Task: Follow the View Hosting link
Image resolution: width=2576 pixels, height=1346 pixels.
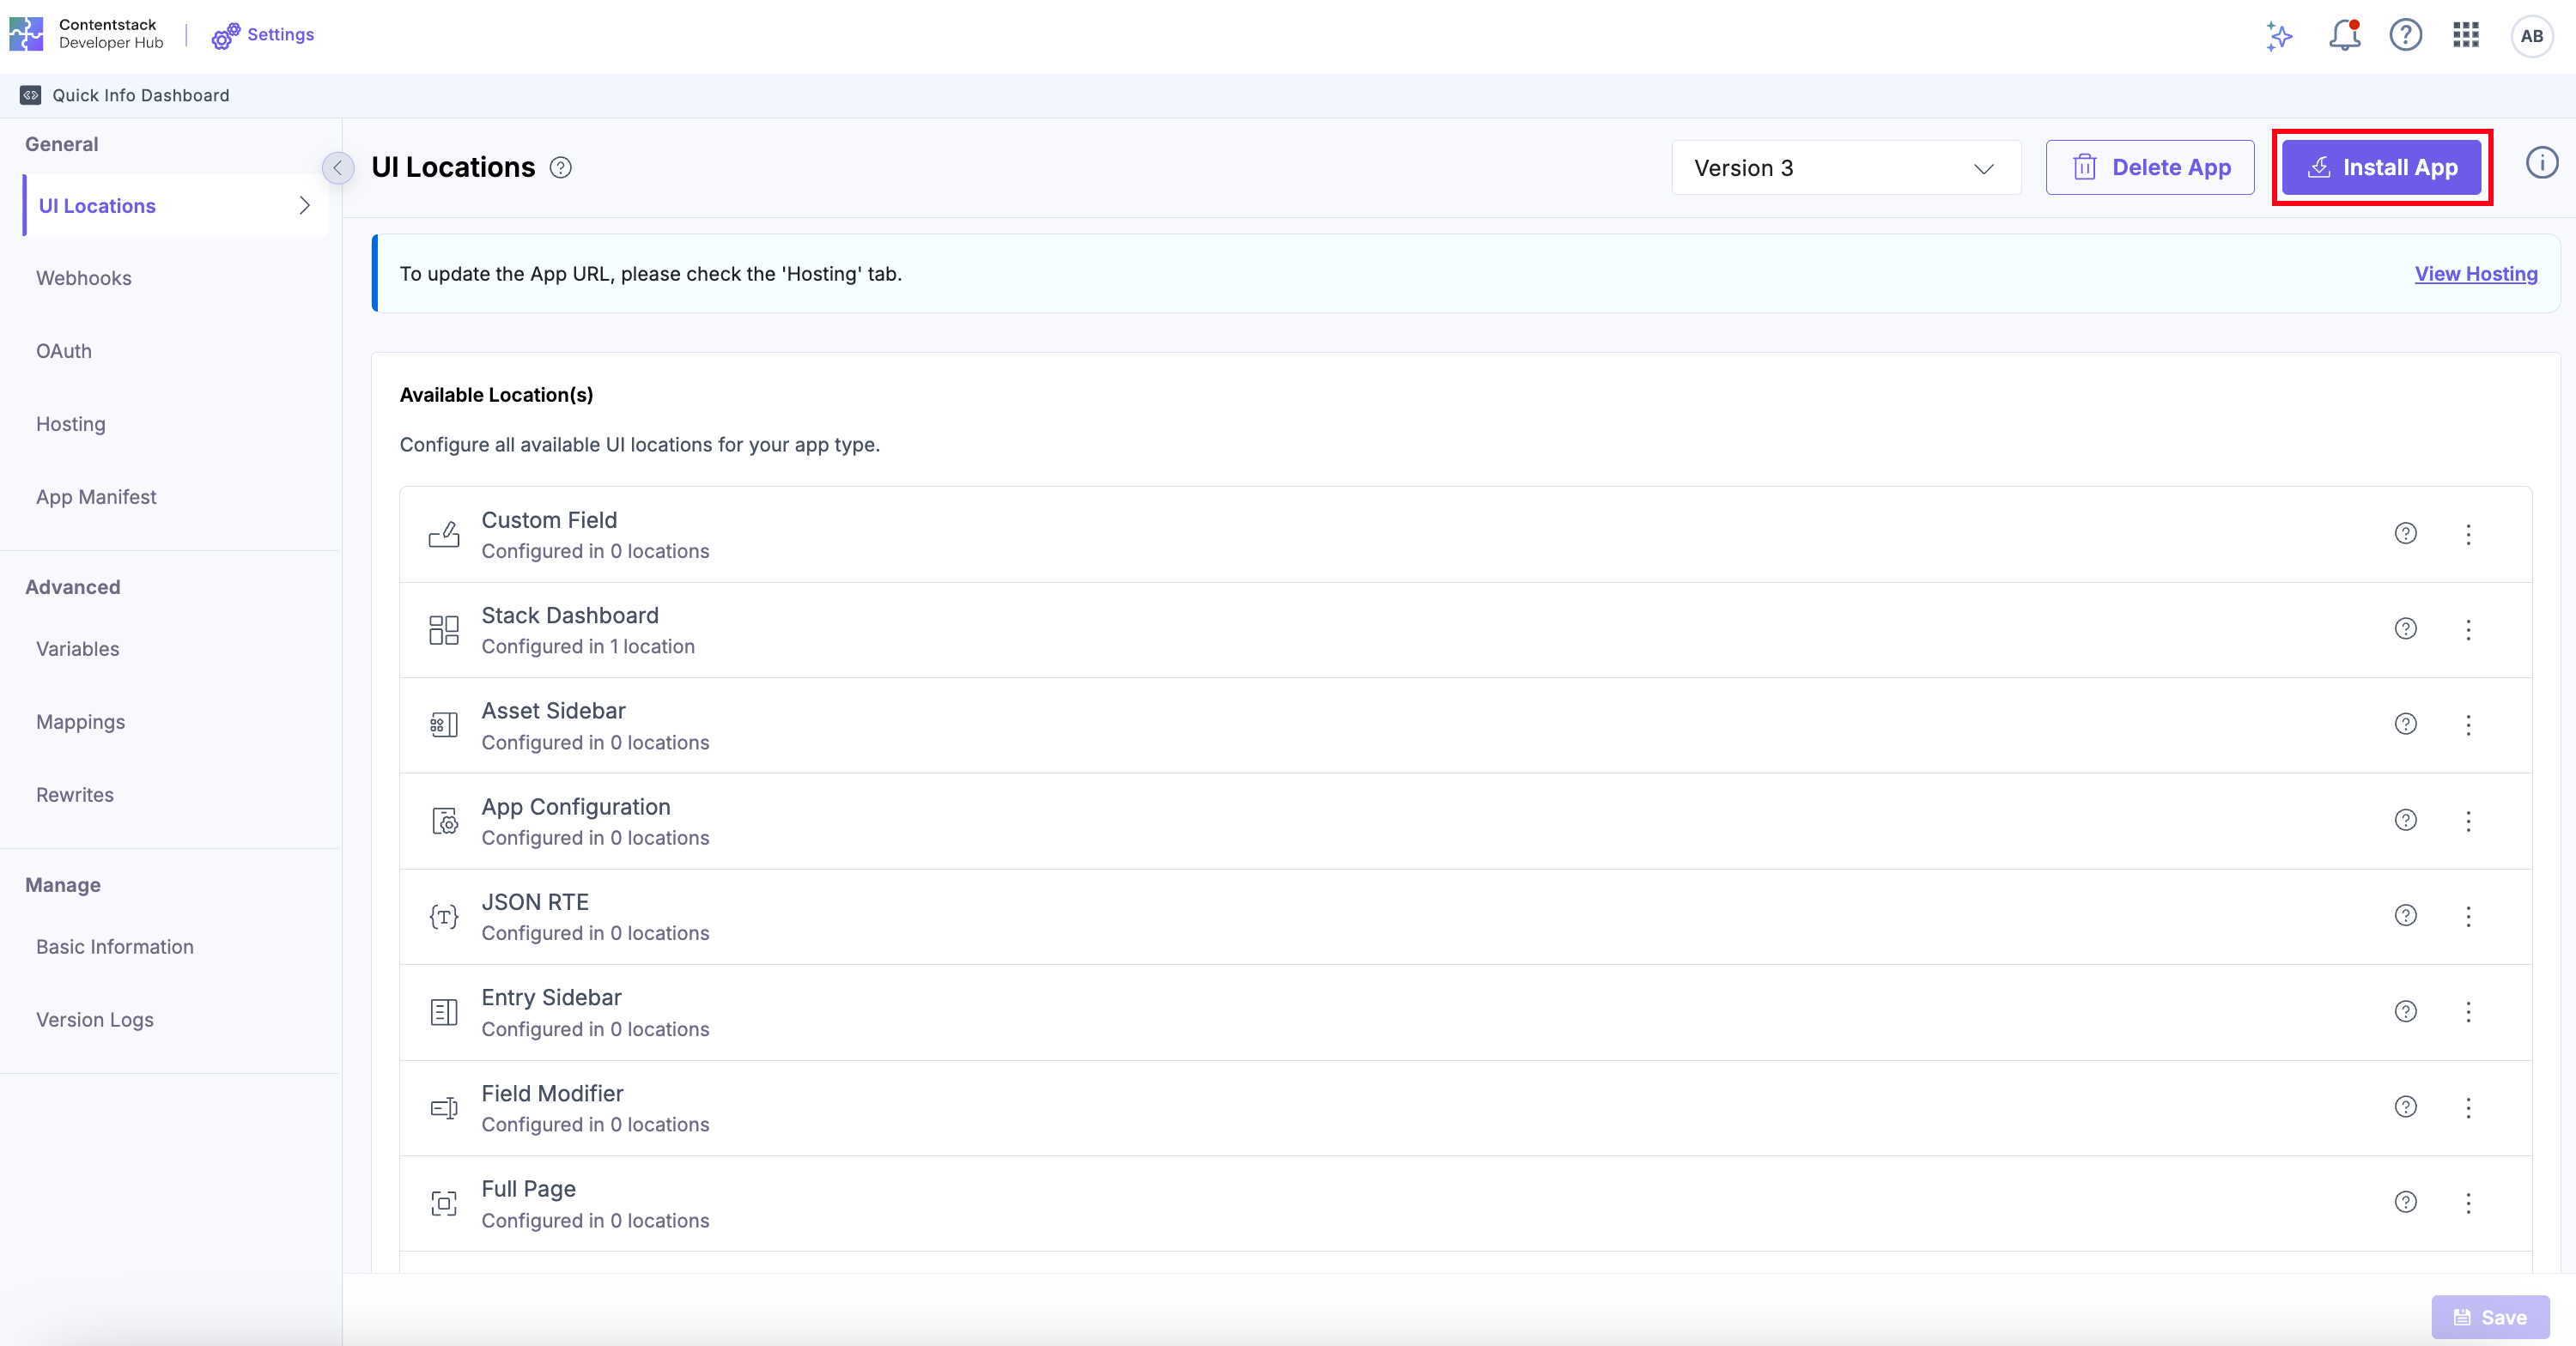Action: [x=2475, y=274]
